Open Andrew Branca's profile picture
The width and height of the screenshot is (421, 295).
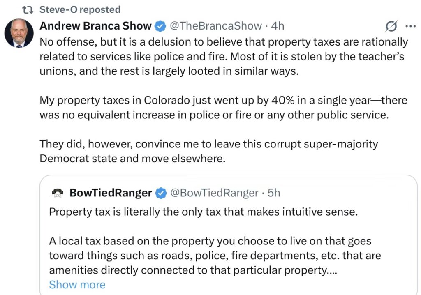tap(19, 33)
